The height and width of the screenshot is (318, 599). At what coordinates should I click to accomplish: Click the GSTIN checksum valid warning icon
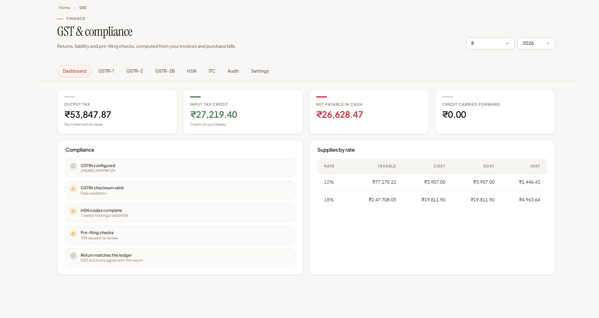(x=73, y=189)
